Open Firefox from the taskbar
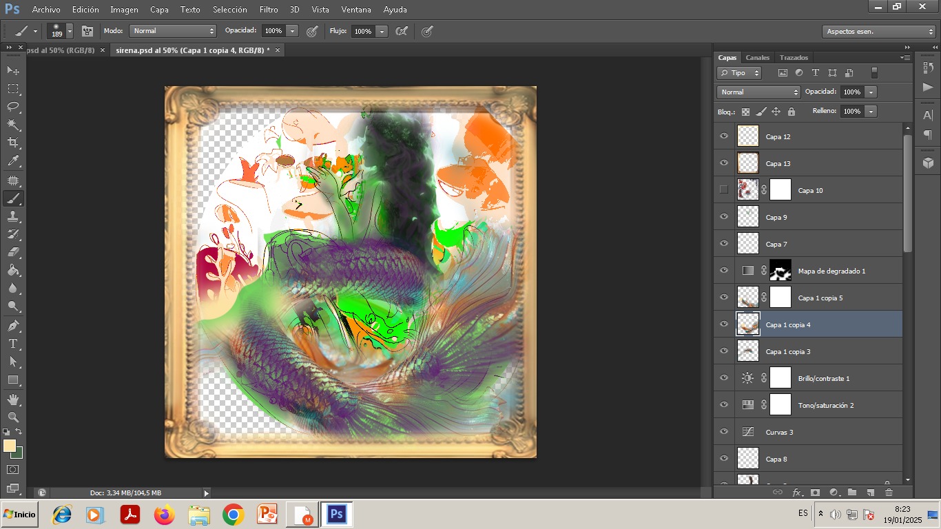 pos(165,515)
